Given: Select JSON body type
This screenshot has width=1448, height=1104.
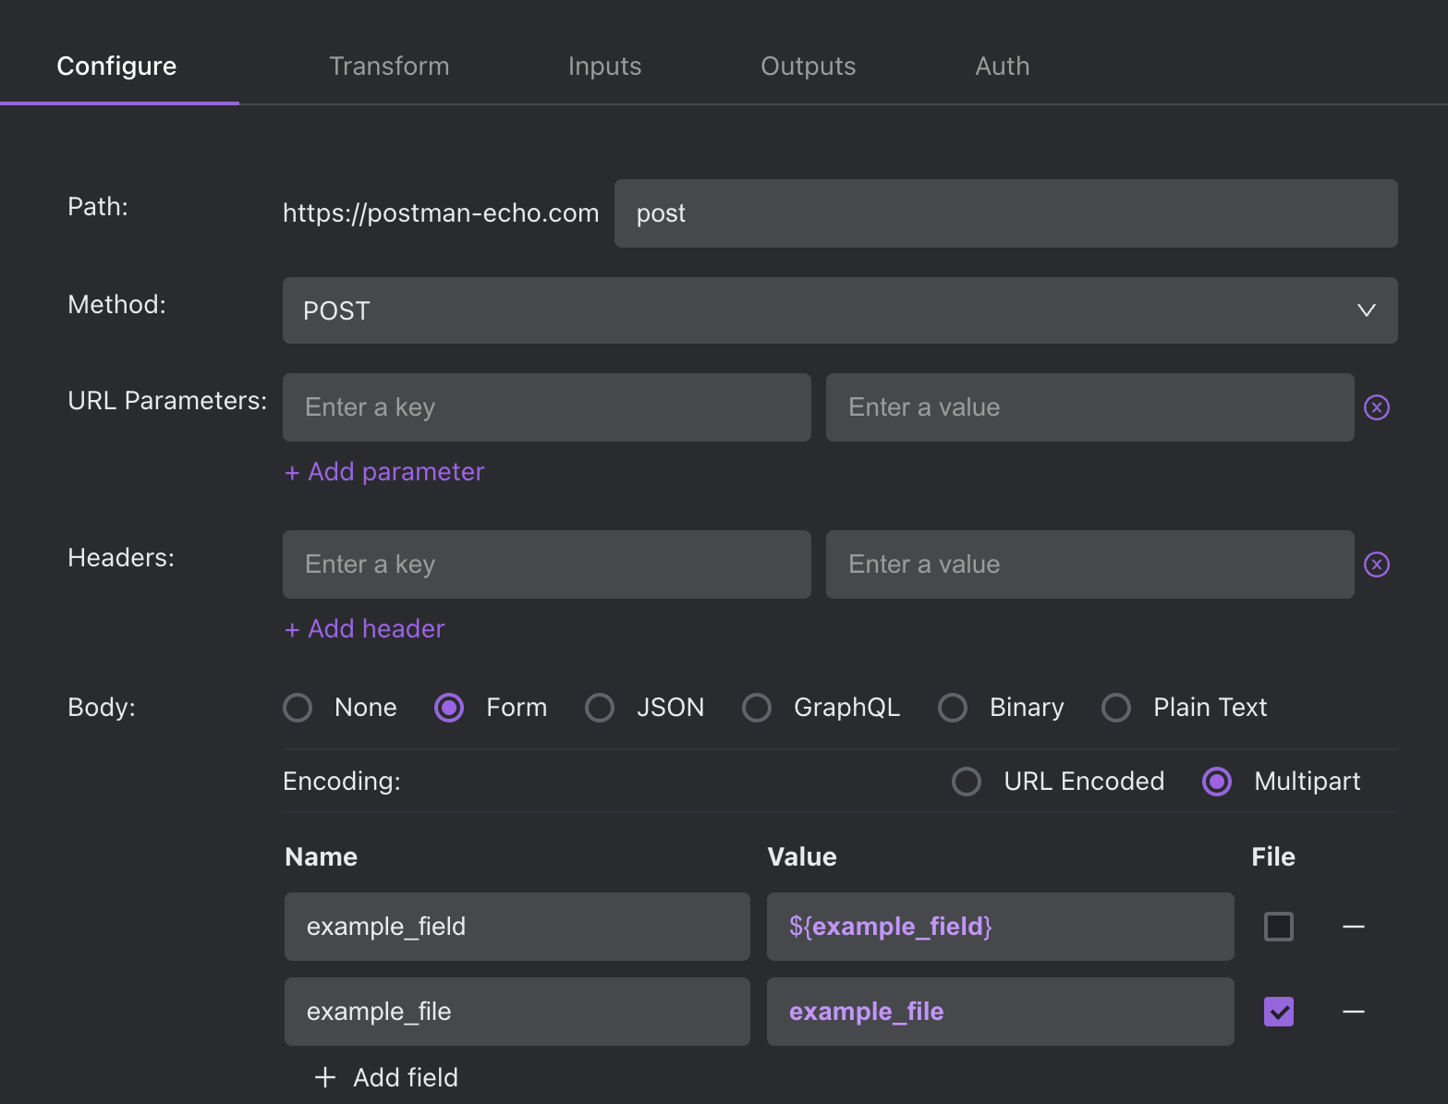Looking at the screenshot, I should (x=600, y=708).
